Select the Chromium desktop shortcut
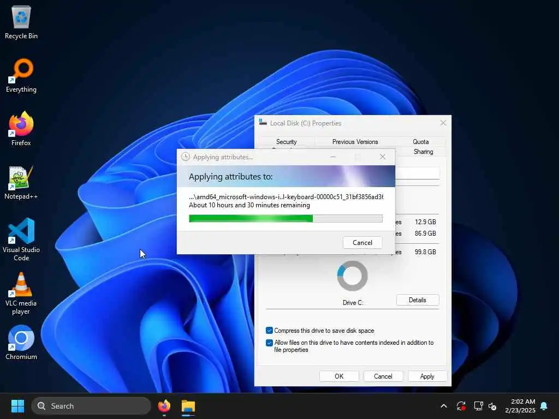The image size is (559, 419). 21,343
